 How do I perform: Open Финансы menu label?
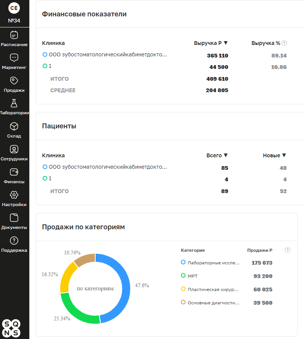click(x=14, y=182)
